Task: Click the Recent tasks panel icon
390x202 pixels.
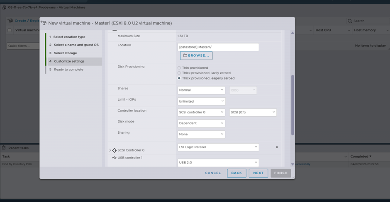Action: 4,148
